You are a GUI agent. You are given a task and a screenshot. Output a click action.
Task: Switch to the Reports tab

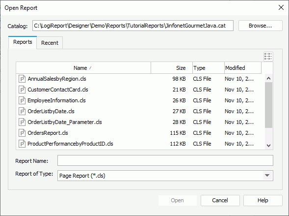click(x=23, y=42)
